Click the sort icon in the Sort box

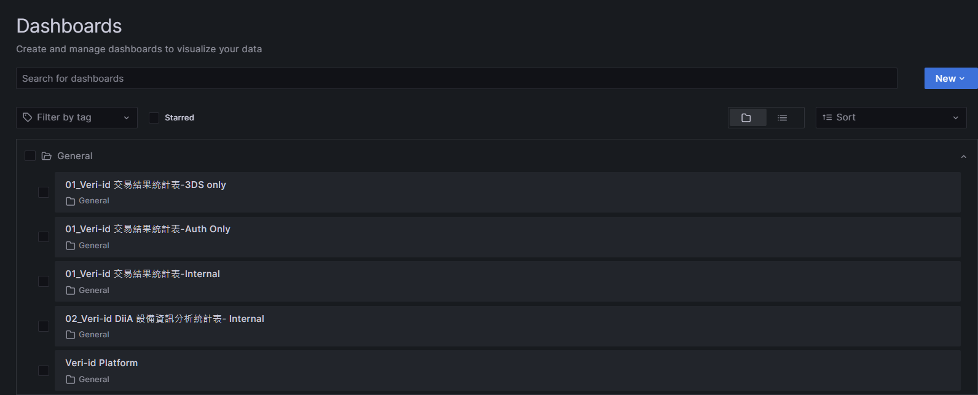(827, 117)
